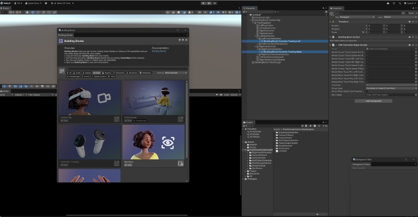Click the collections icon beside Building Blocks search
418x217 pixels.
(x=62, y=71)
